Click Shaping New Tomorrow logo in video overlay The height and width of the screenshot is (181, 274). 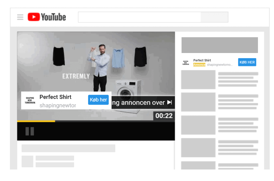[30, 100]
